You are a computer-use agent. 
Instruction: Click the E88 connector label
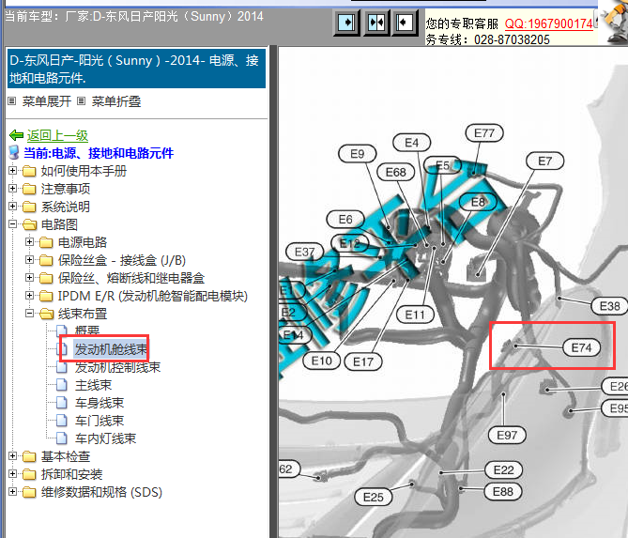[503, 492]
